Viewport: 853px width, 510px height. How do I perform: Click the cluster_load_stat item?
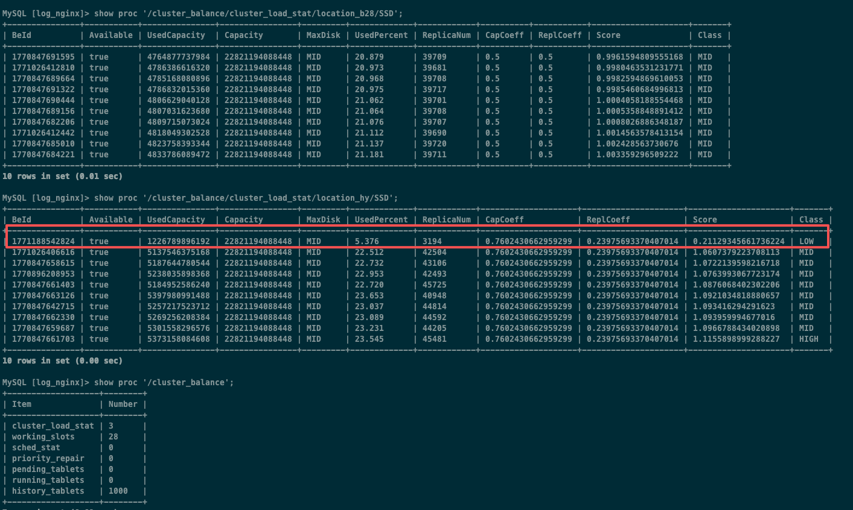pos(53,426)
